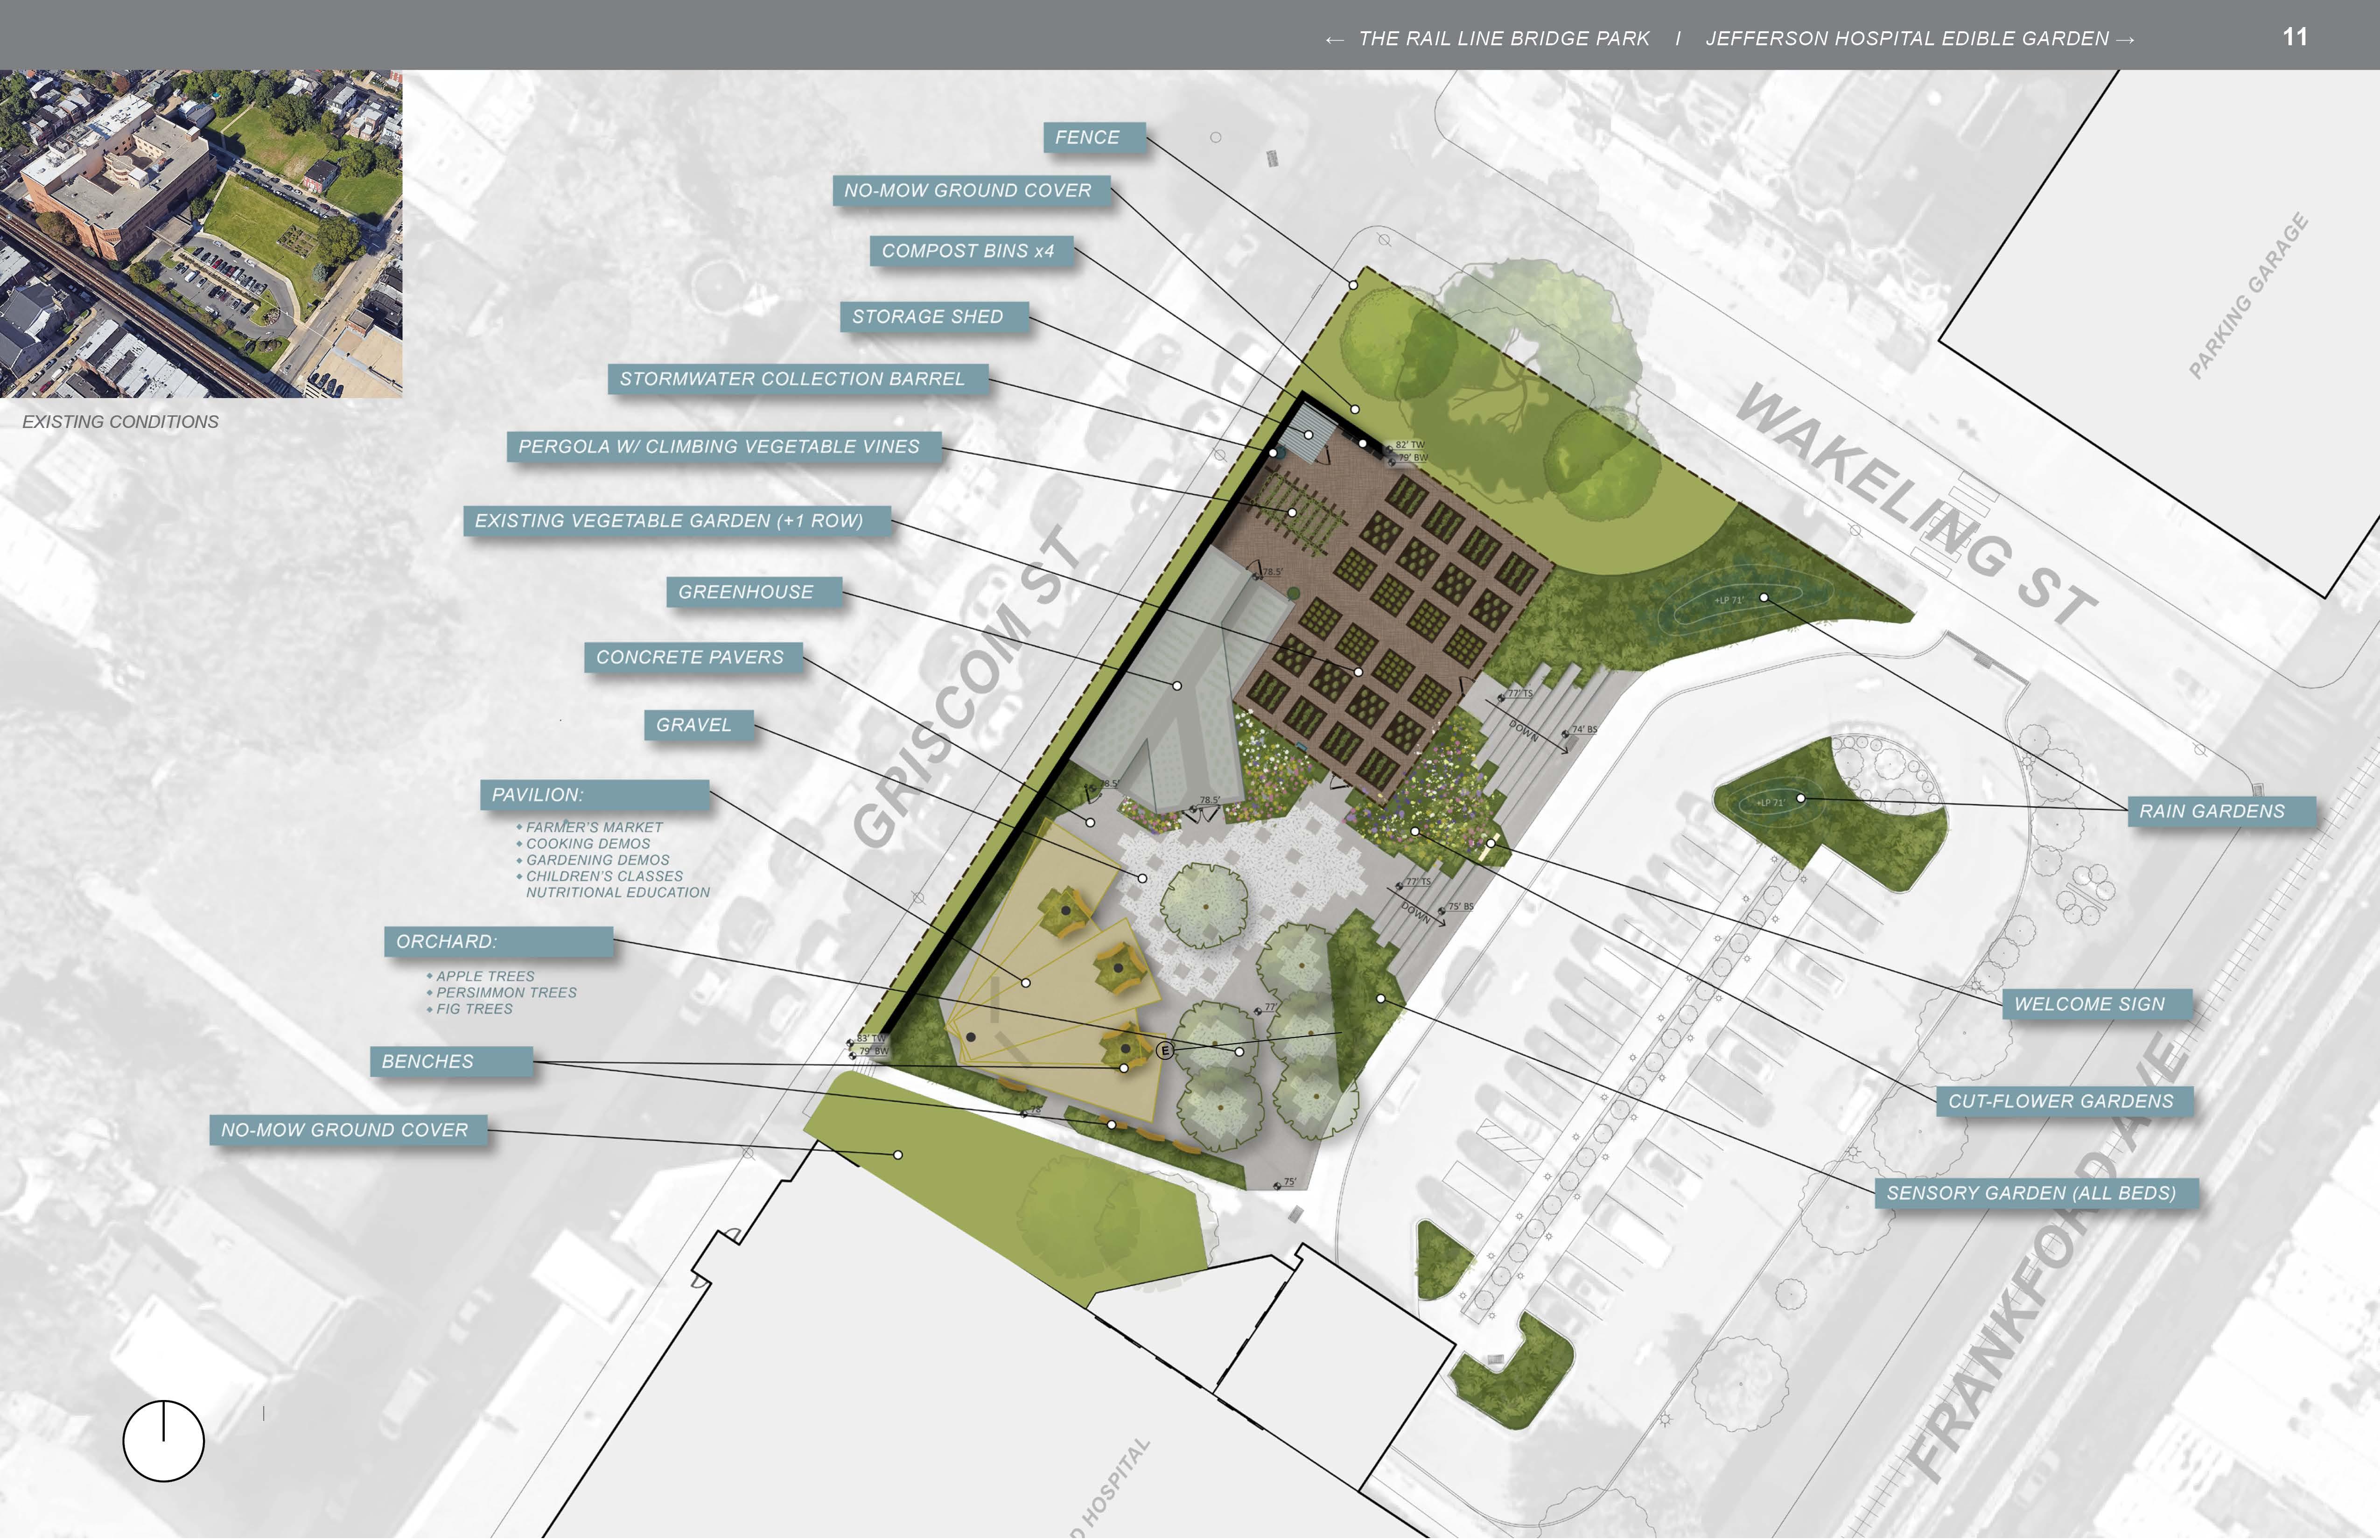The width and height of the screenshot is (2380, 1540).
Task: Click the north arrow compass icon
Action: click(x=163, y=1441)
